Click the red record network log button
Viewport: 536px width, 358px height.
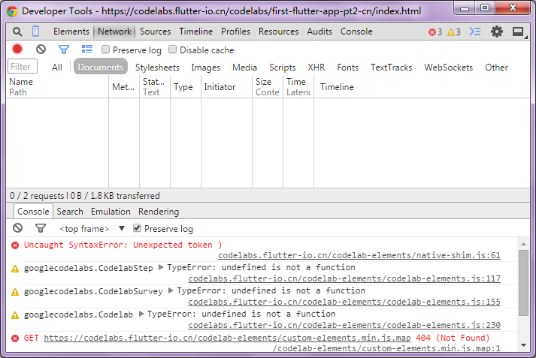(x=17, y=49)
